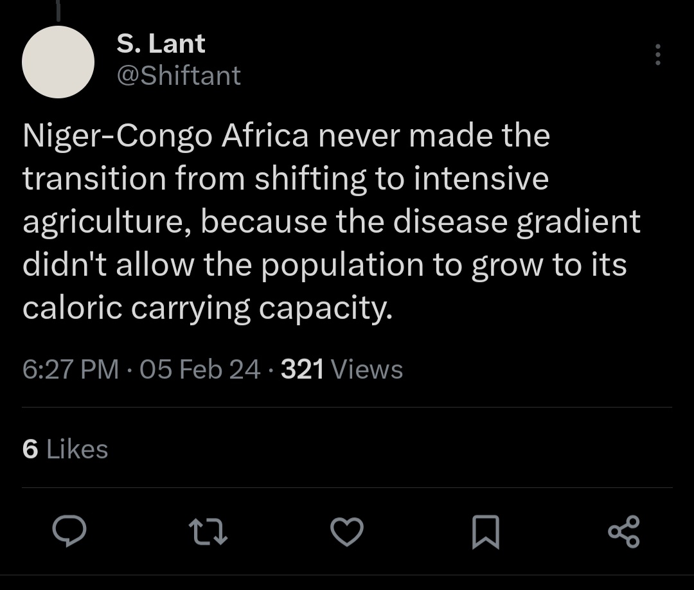Click the thread connector line above avatar
Viewport: 694px width, 590px height.
pyautogui.click(x=58, y=11)
